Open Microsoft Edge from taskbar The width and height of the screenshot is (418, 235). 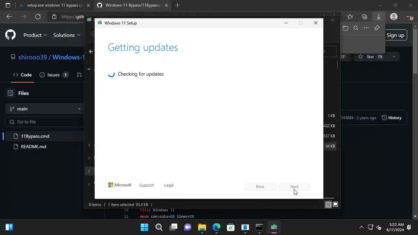pos(216,227)
